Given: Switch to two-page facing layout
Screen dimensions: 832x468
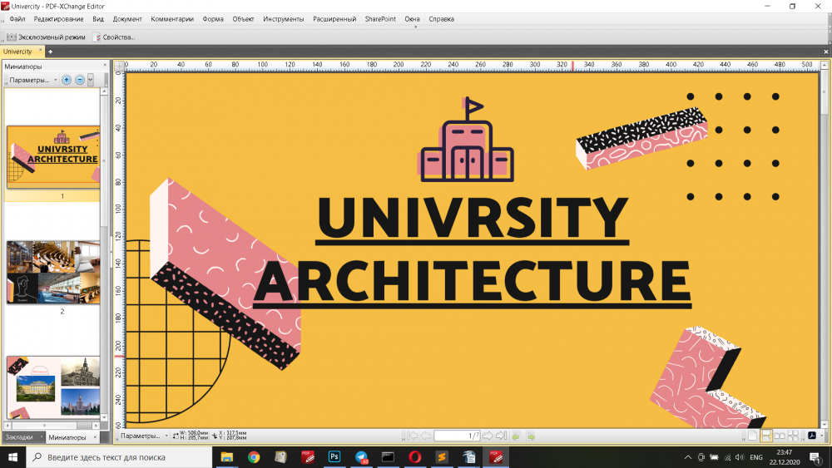Looking at the screenshot, I should coord(780,436).
